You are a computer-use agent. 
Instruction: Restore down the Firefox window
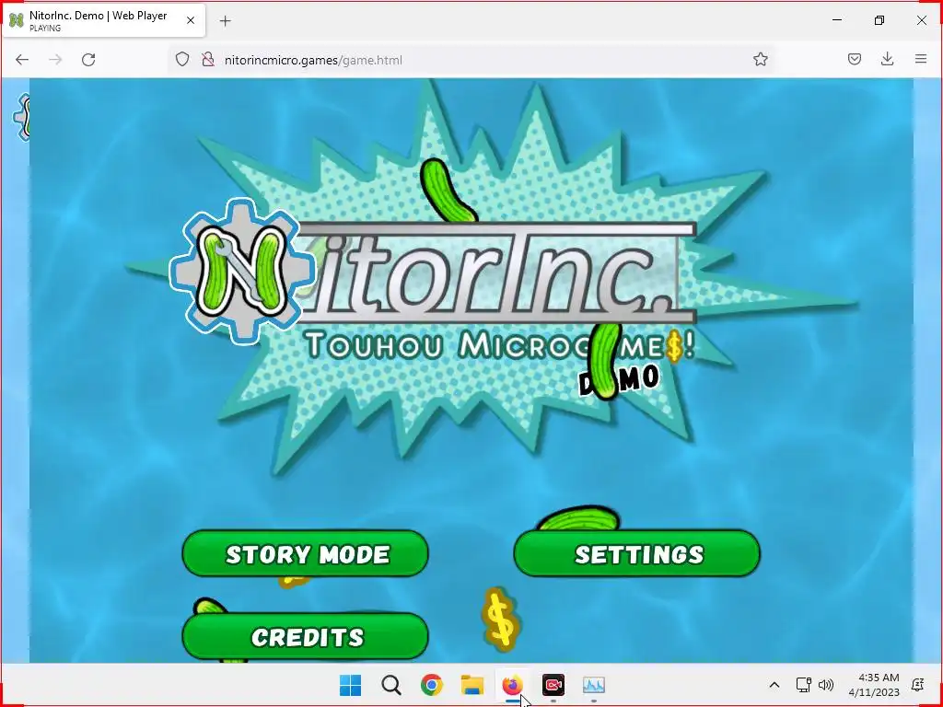coord(879,20)
